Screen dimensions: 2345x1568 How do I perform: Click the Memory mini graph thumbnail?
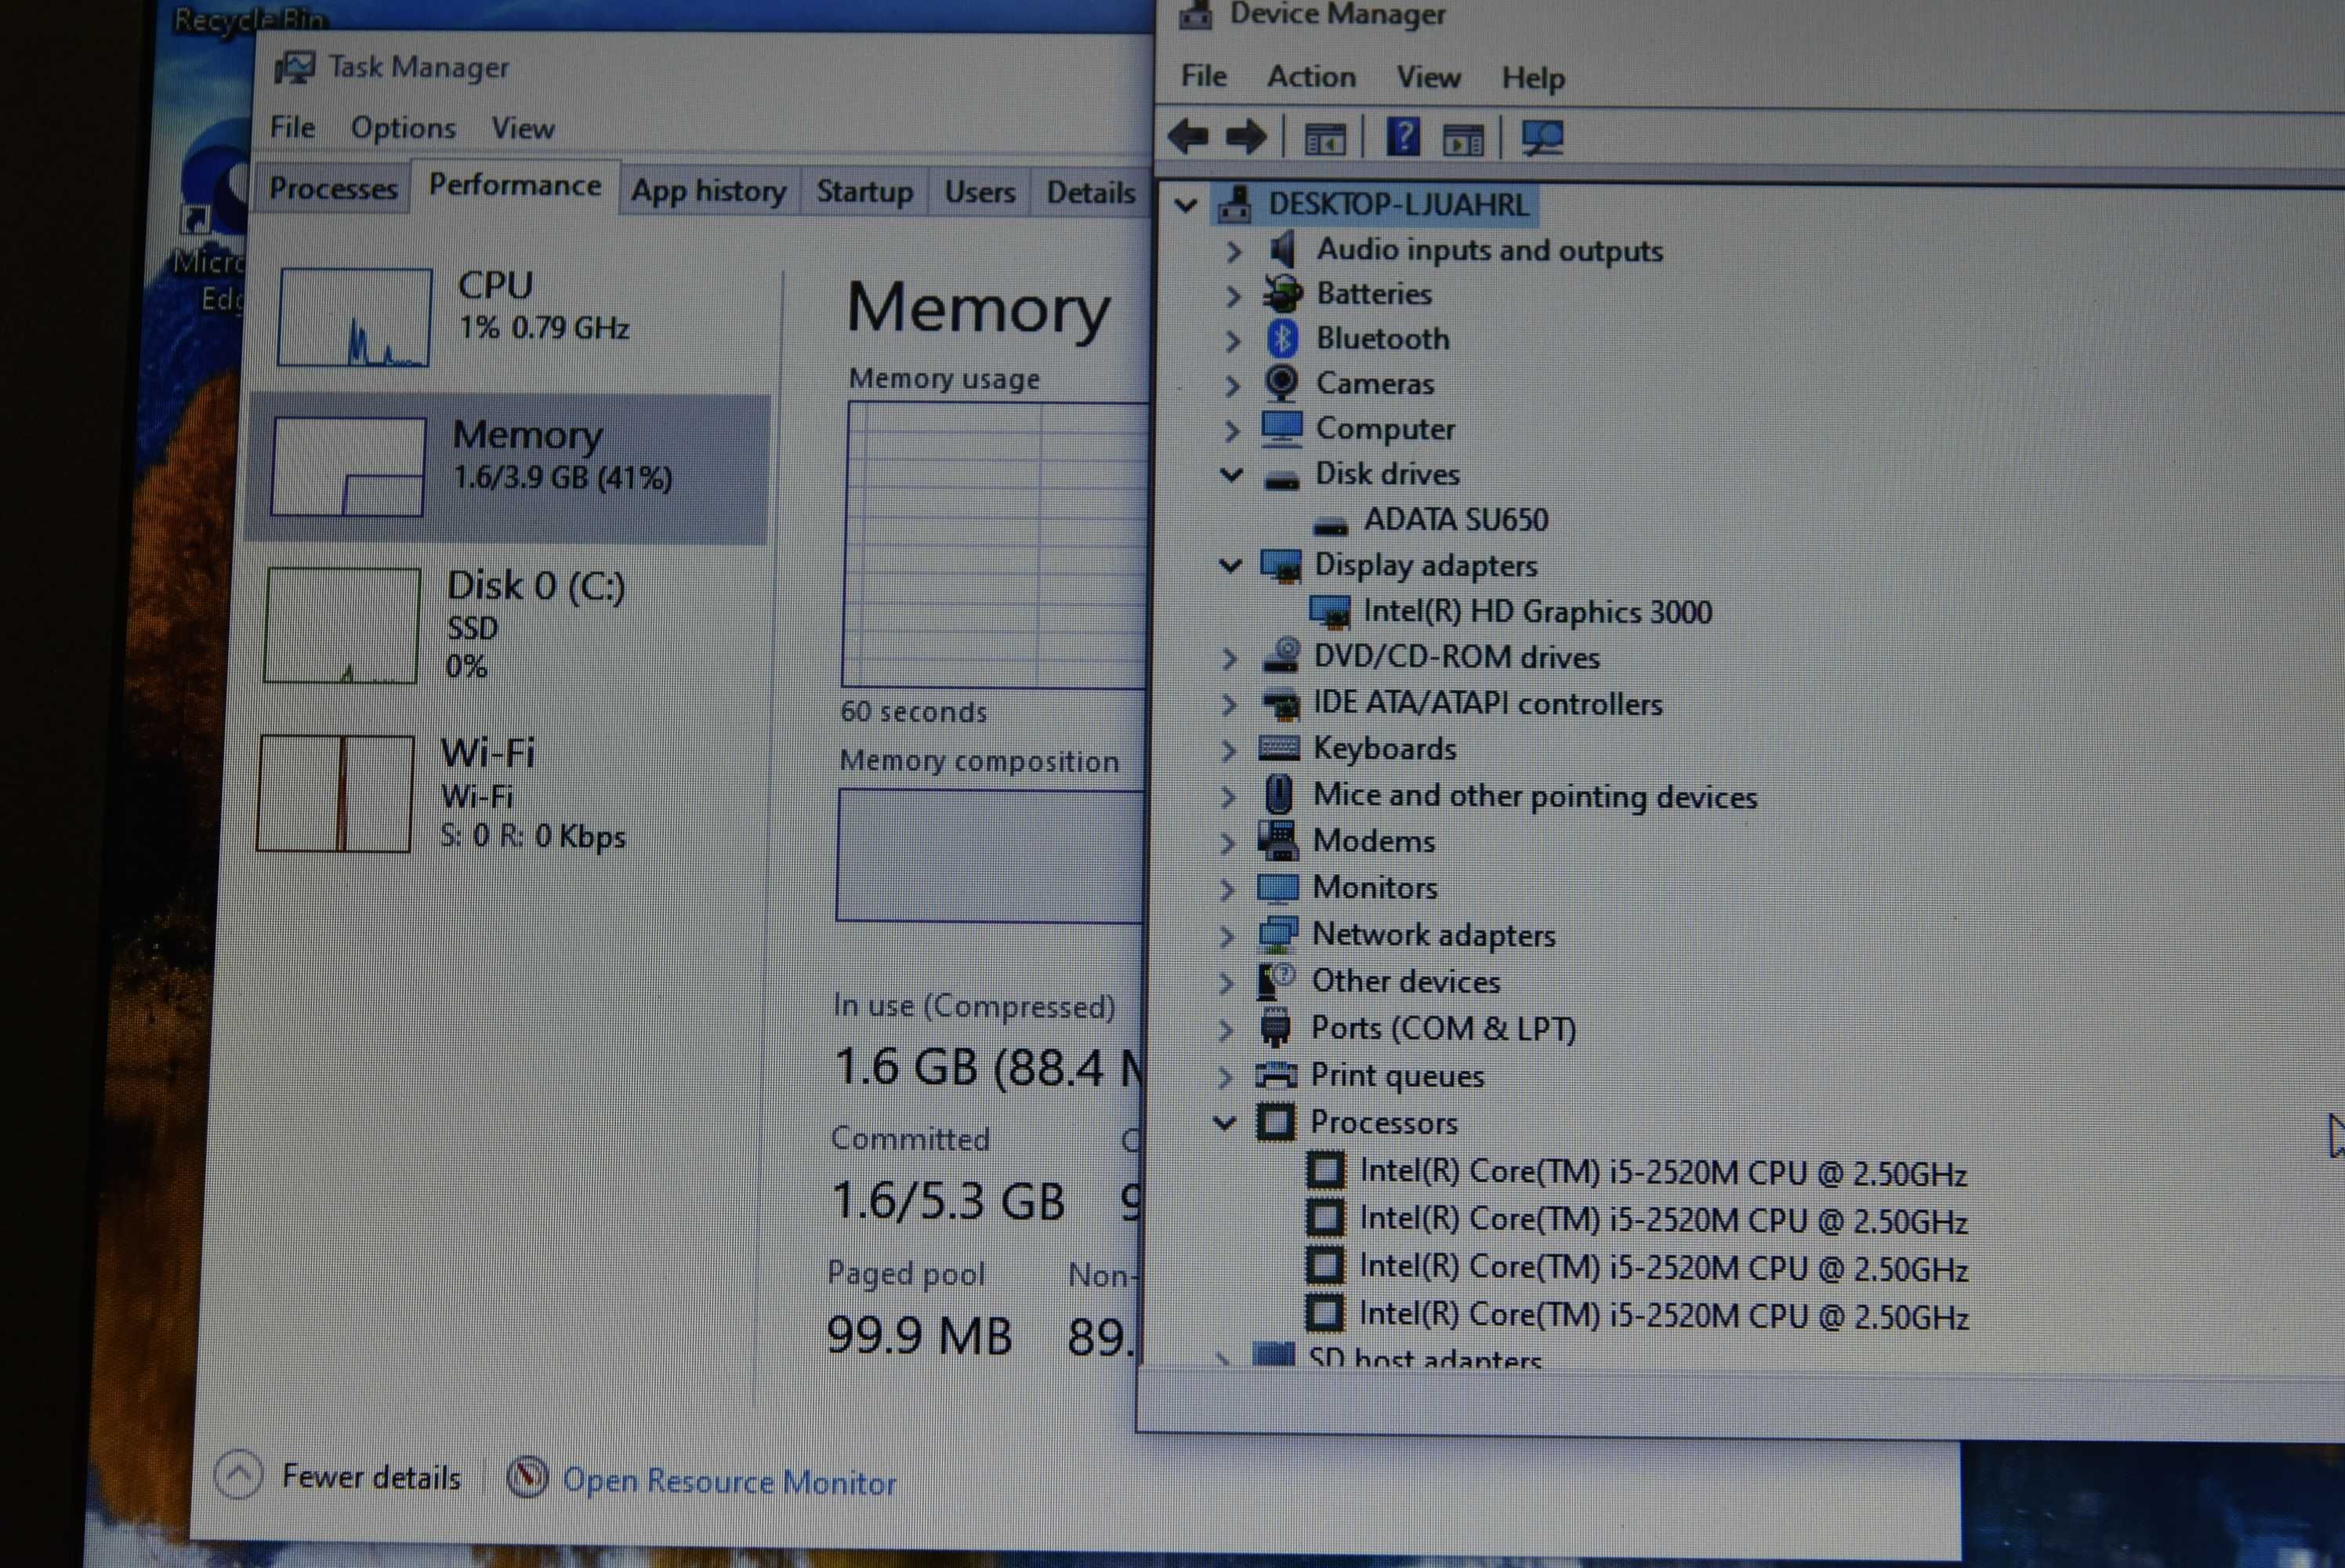click(348, 467)
